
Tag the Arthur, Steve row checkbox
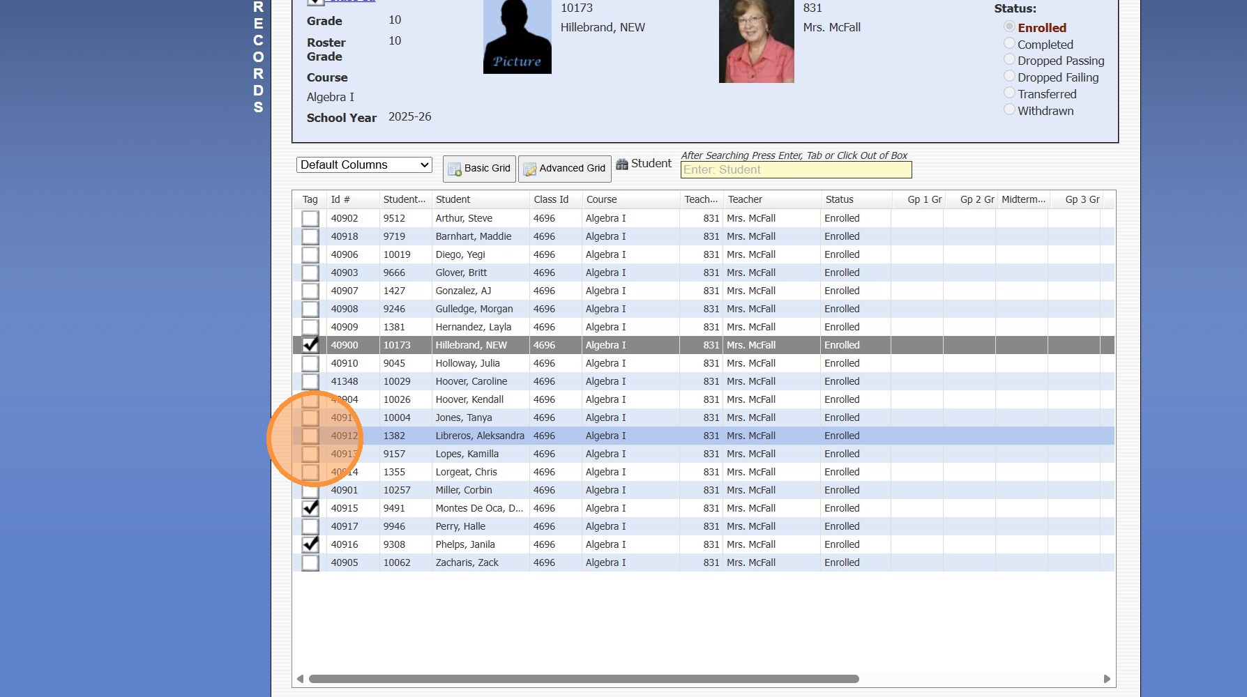310,219
